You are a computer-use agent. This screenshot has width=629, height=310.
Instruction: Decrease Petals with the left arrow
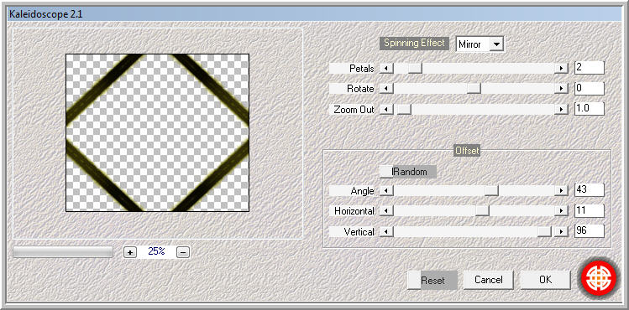(x=386, y=69)
